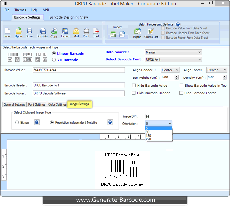Tick Hide Barcode Header checkbox
230x206 pixels.
coord(134,93)
